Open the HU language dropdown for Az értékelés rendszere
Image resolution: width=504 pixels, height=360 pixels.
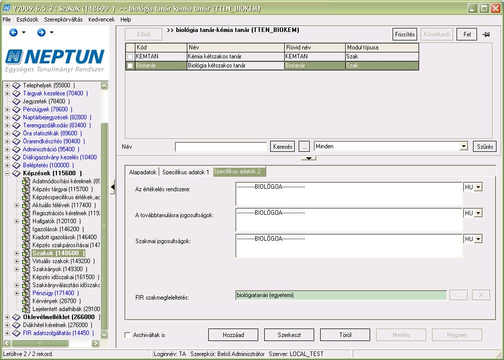tap(479, 187)
